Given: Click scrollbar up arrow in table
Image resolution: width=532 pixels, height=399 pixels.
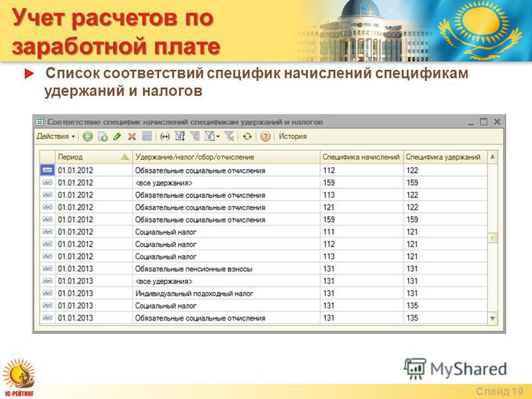Looking at the screenshot, I should 493,157.
